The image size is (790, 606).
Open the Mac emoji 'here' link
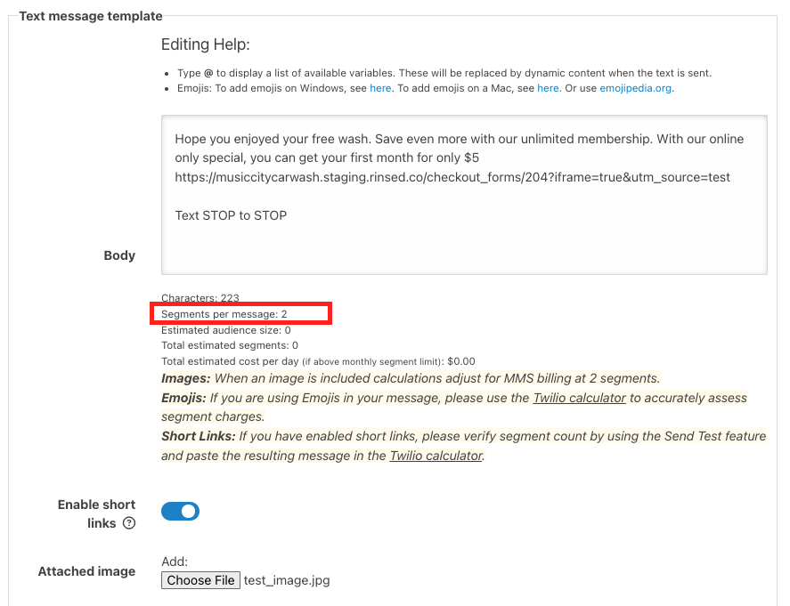(548, 88)
